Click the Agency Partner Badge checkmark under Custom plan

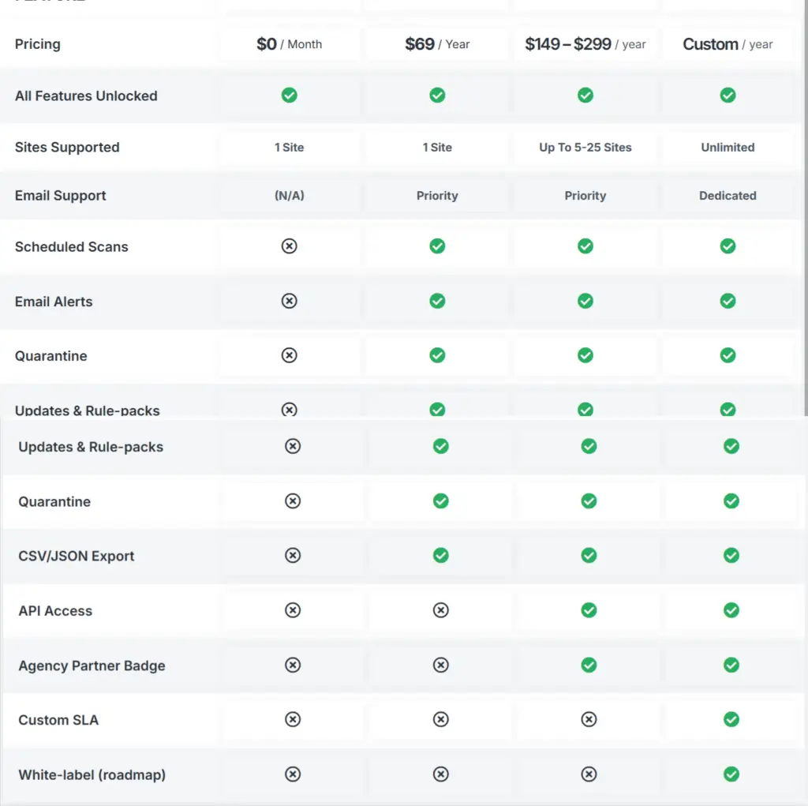click(x=731, y=665)
